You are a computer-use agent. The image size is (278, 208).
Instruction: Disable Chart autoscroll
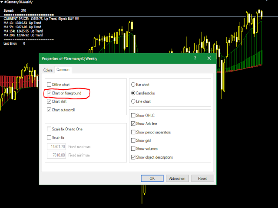tap(49, 110)
